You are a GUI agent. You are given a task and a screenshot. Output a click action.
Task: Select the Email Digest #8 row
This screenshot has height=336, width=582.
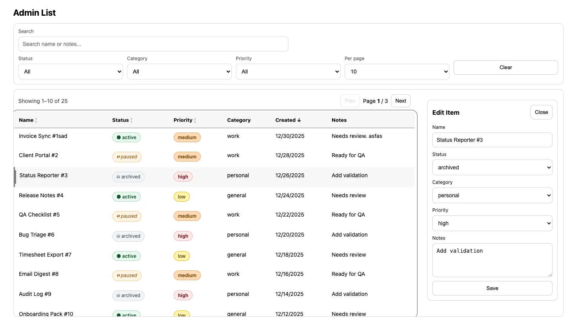[214, 275]
